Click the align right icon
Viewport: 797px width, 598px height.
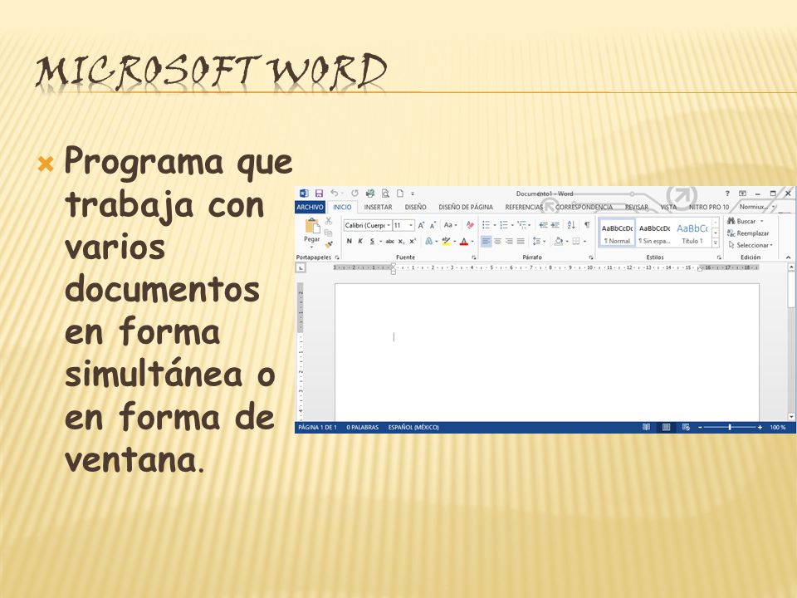(509, 242)
